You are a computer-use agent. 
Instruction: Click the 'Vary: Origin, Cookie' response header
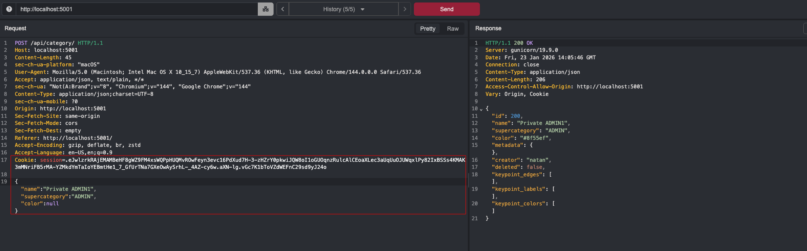tap(517, 94)
